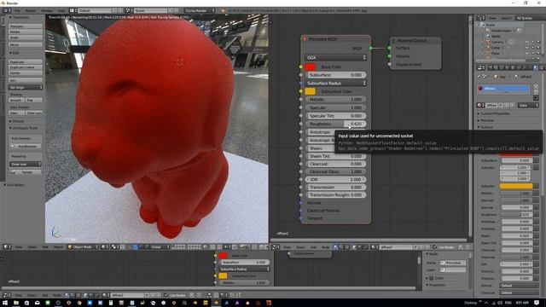Open the Set Origin dropdown

click(26, 87)
